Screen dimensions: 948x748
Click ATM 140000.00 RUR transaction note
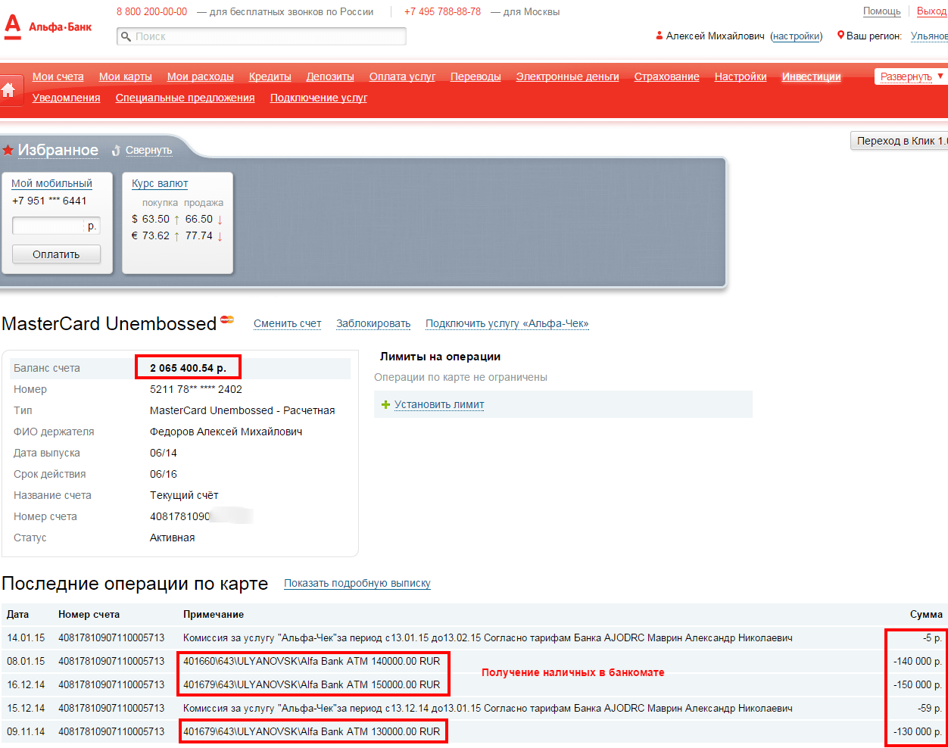[311, 661]
